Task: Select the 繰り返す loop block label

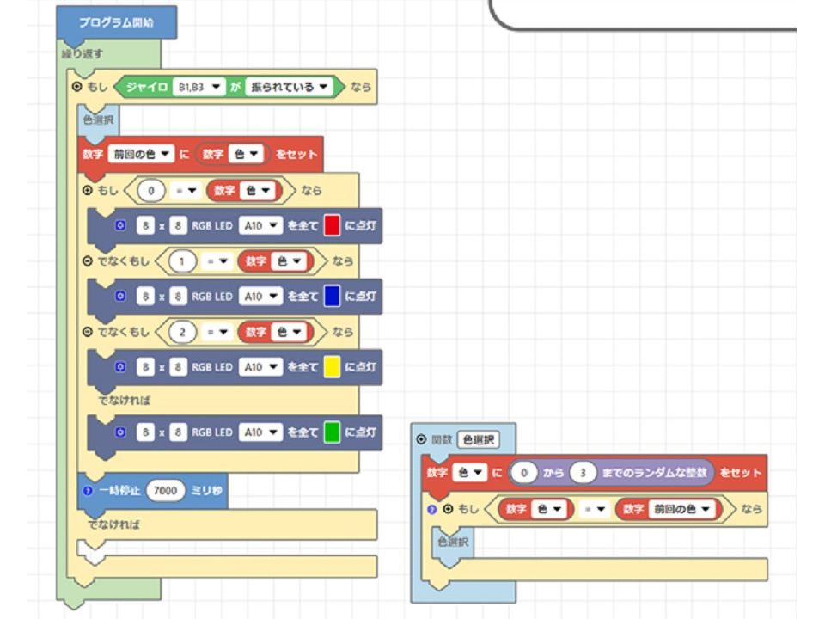Action: point(82,53)
